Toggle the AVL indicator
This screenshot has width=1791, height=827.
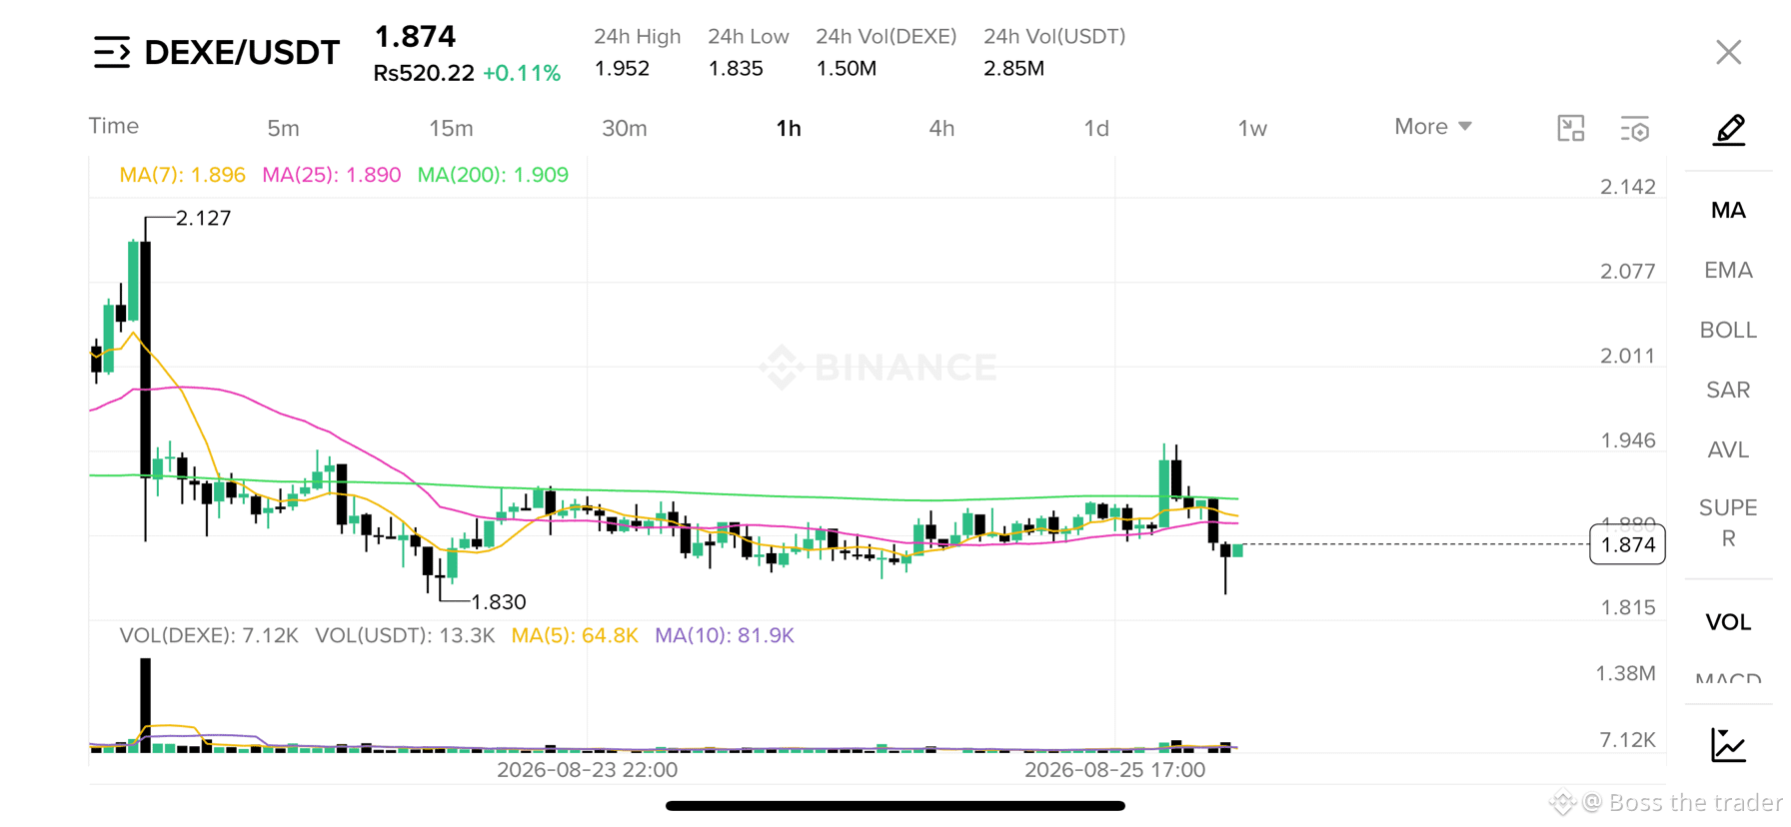(x=1728, y=449)
